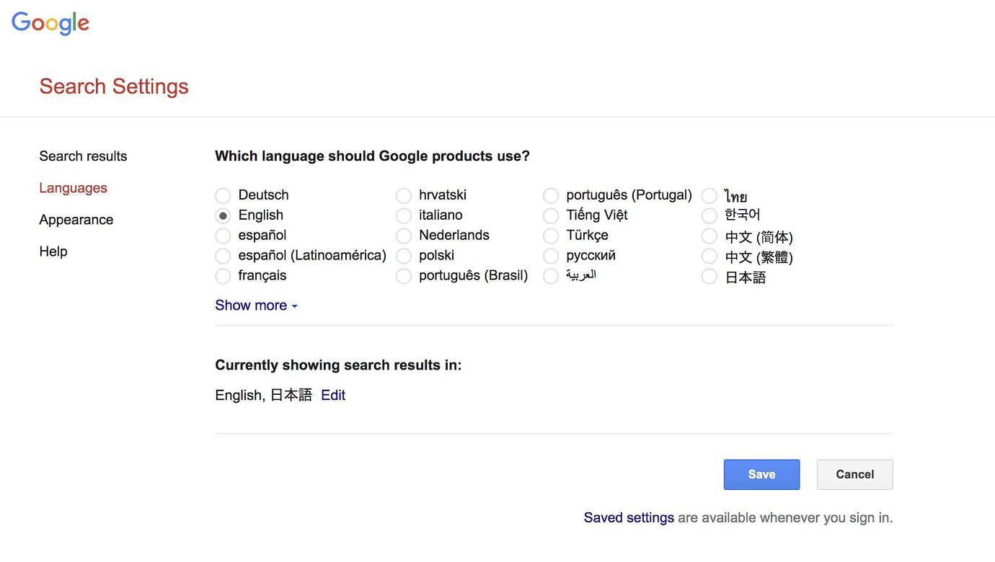Choose Nederlands as the language
995x562 pixels.
pos(404,236)
